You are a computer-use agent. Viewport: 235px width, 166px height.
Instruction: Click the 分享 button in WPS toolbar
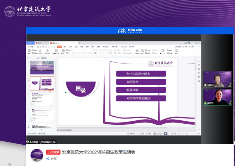[191, 47]
